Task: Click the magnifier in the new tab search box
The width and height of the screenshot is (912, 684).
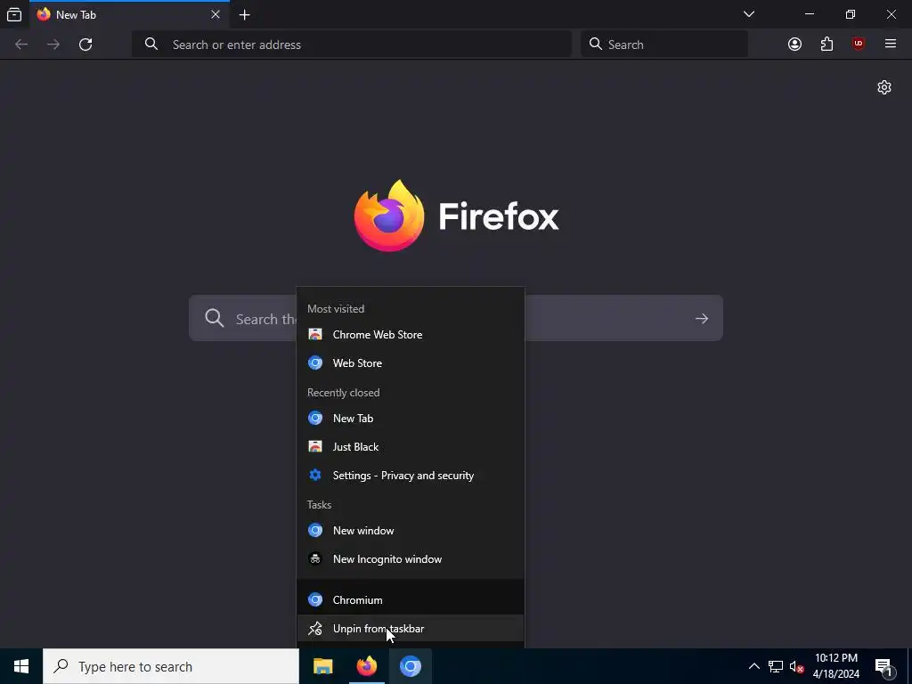Action: [215, 318]
